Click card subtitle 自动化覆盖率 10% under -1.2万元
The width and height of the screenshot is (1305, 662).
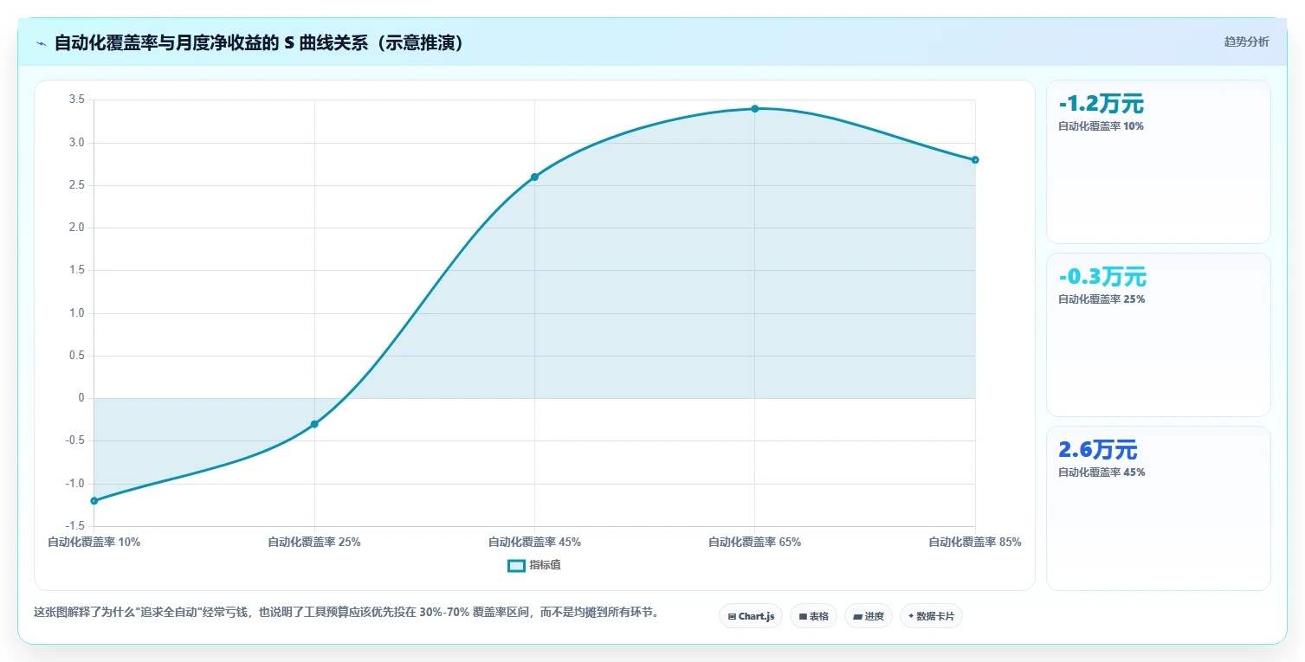tap(1101, 126)
